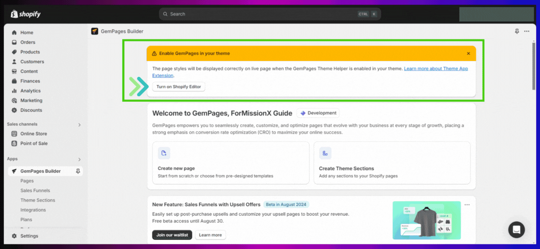This screenshot has height=249, width=540.
Task: Click the Create Theme Sections card
Action: pyautogui.click(x=392, y=163)
